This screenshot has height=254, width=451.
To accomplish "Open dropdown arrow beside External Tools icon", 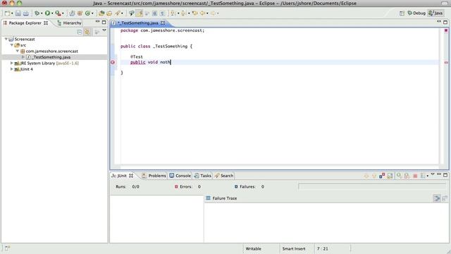I will (63, 13).
